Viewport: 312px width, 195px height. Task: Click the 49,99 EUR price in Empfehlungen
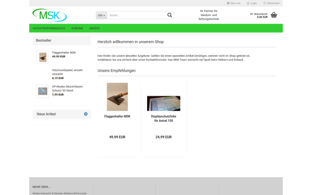117,137
